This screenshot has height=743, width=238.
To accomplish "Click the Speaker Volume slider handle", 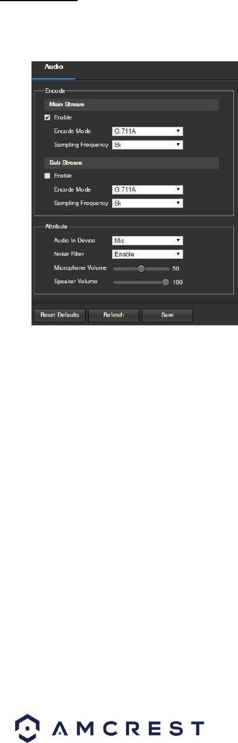I will [166, 282].
